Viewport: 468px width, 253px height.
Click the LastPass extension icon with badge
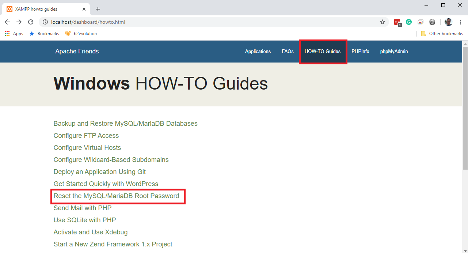(398, 22)
